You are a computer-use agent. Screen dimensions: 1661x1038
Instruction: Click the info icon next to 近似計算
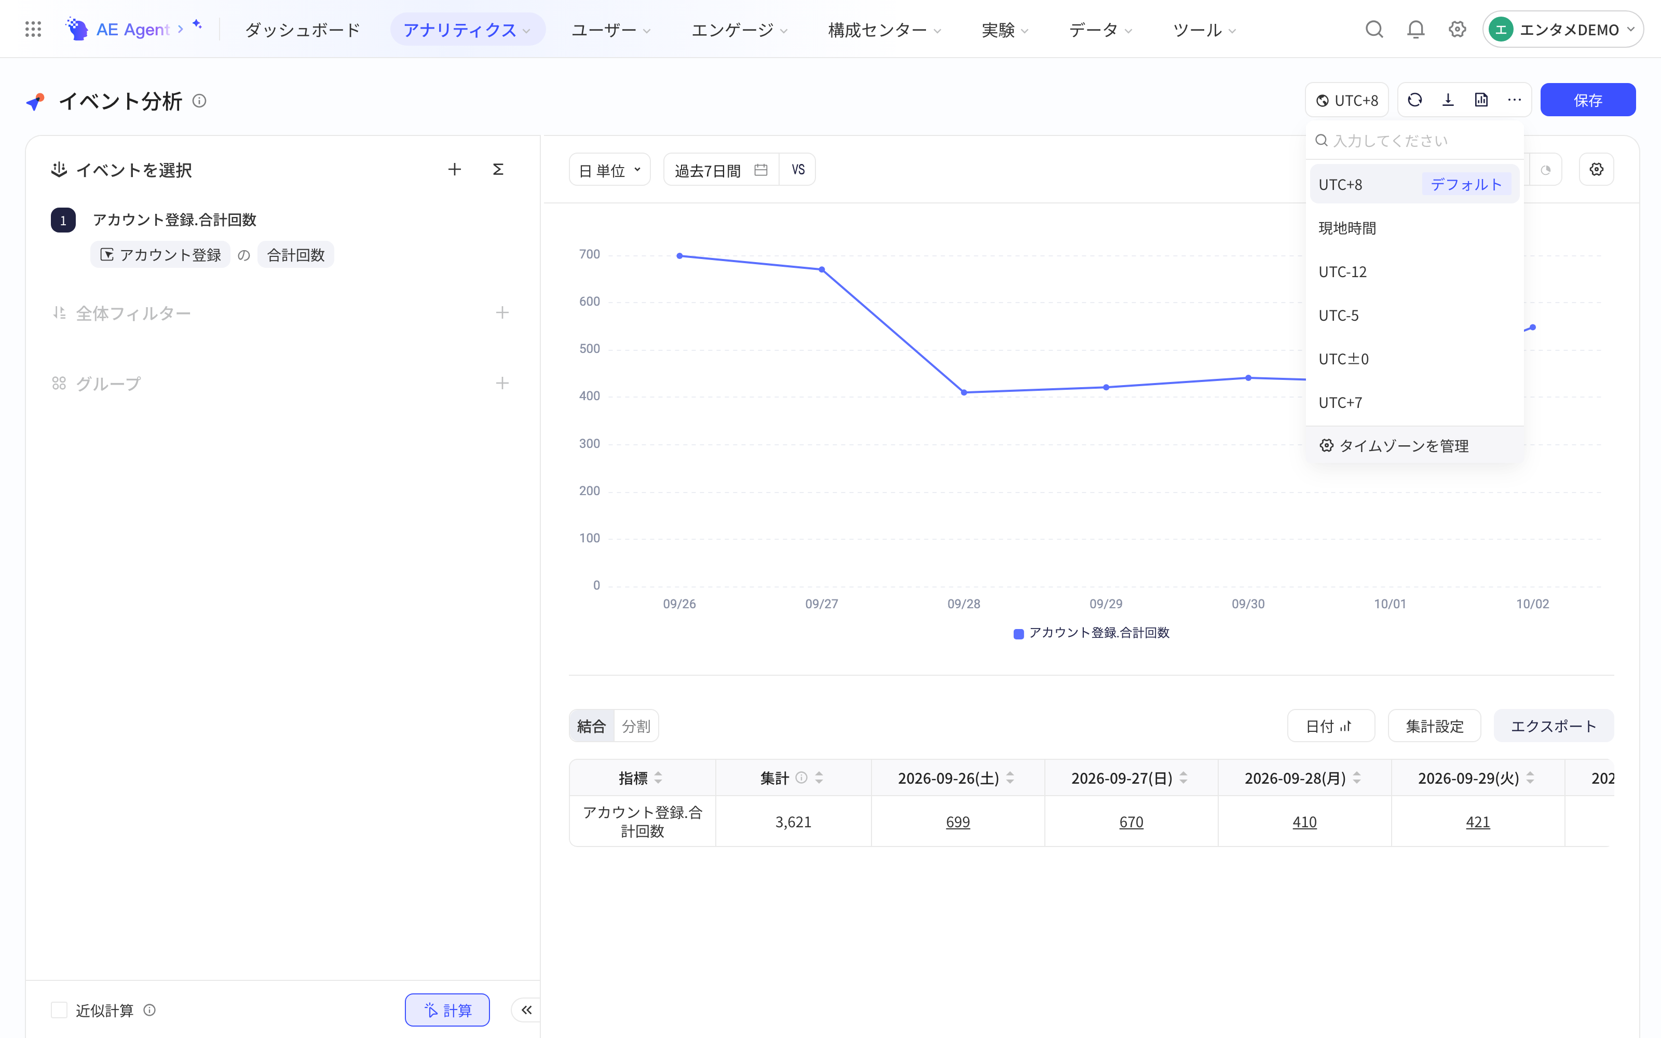tap(149, 1010)
